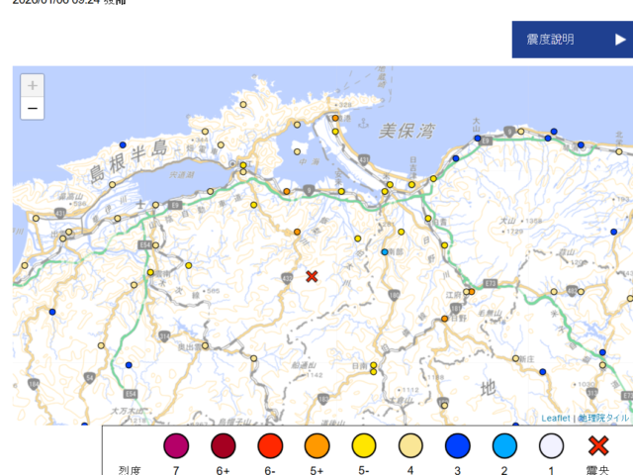This screenshot has width=633, height=475.
Task: Open the Leaflet attribution link
Action: (555, 419)
